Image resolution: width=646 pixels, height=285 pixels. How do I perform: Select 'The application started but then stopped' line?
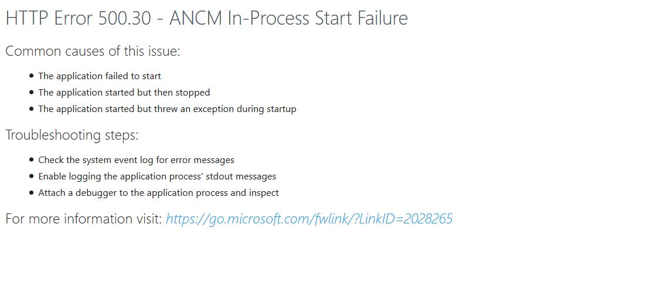pyautogui.click(x=124, y=92)
